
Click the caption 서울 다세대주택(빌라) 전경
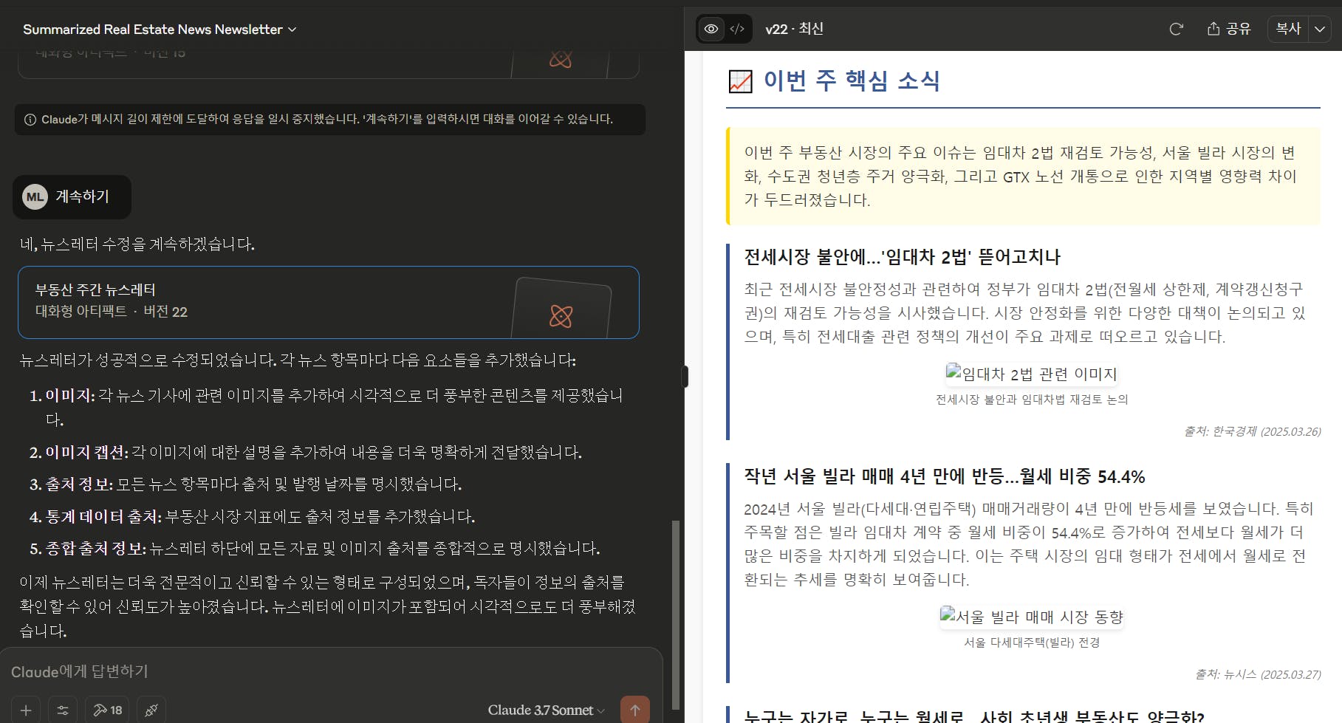coord(1032,643)
